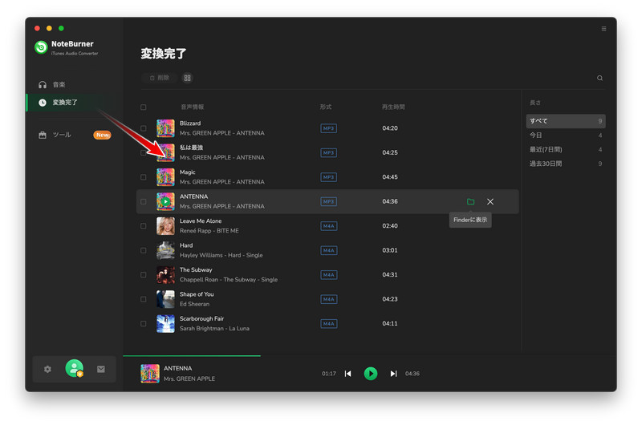Open the hamburger menu at top right

[603, 29]
